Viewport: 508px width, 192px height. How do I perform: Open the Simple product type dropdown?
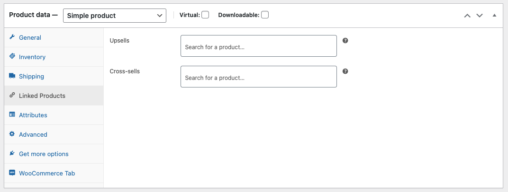115,16
